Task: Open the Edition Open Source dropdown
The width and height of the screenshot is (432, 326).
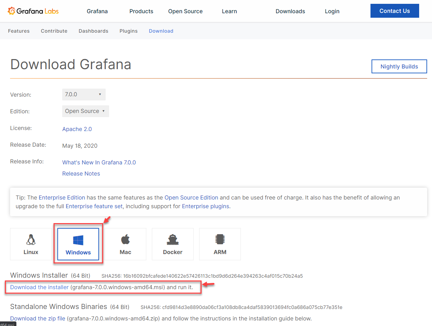Action: click(85, 111)
